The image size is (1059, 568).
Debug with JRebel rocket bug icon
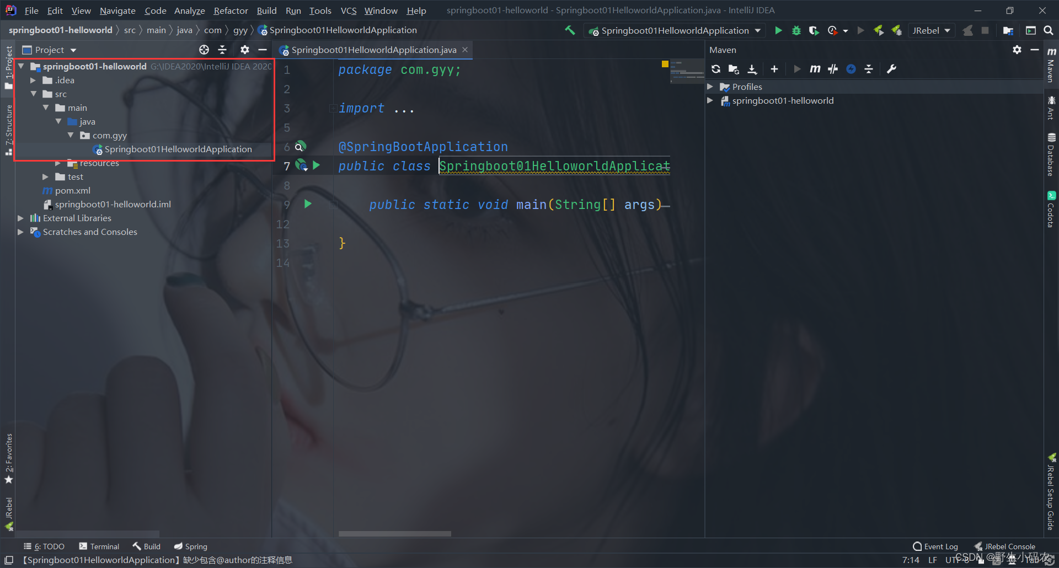(897, 30)
